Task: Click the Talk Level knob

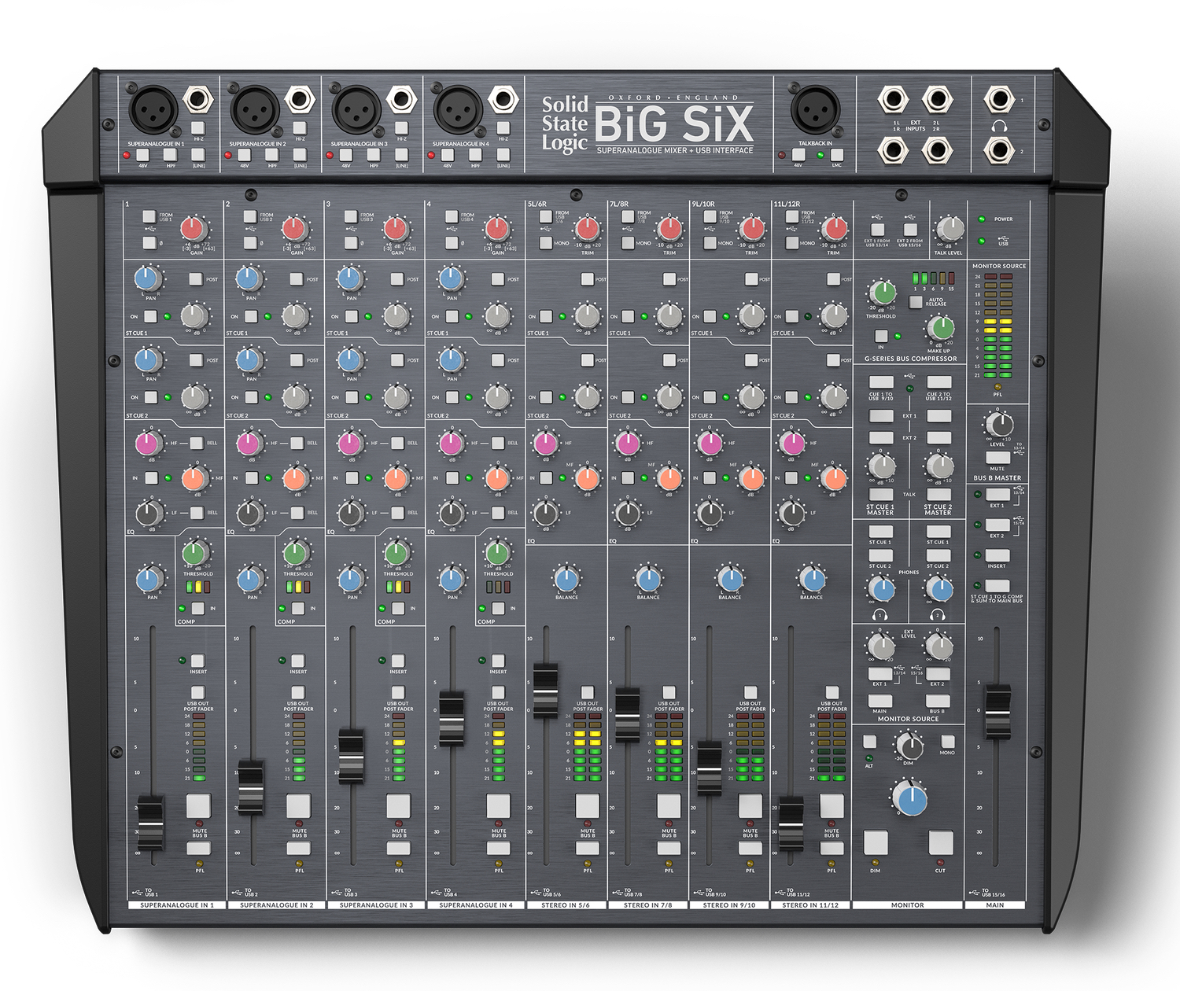Action: coord(951,229)
